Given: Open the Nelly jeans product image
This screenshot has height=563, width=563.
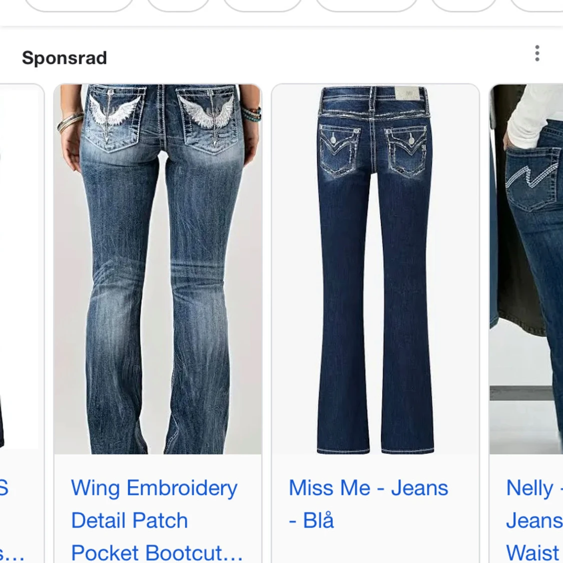Looking at the screenshot, I should [526, 269].
